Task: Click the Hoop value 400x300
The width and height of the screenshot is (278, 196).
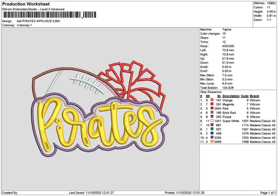Action: coord(228,46)
